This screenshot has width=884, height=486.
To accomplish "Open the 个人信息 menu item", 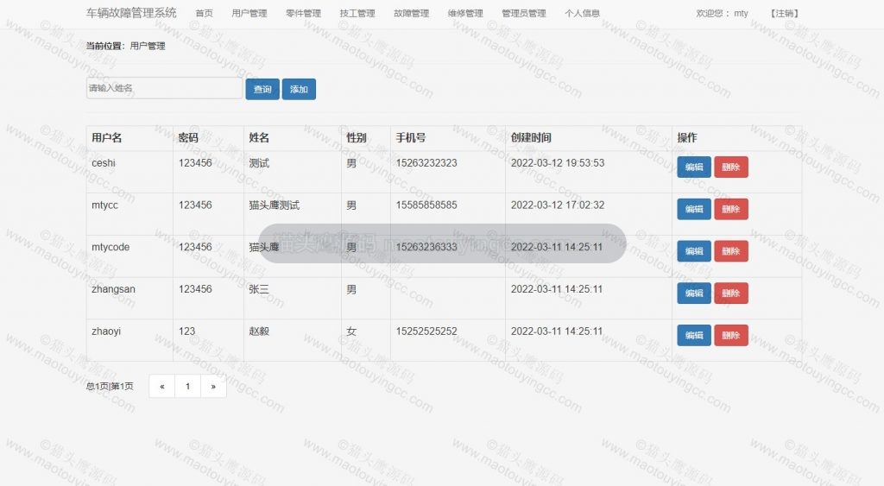I will [583, 13].
